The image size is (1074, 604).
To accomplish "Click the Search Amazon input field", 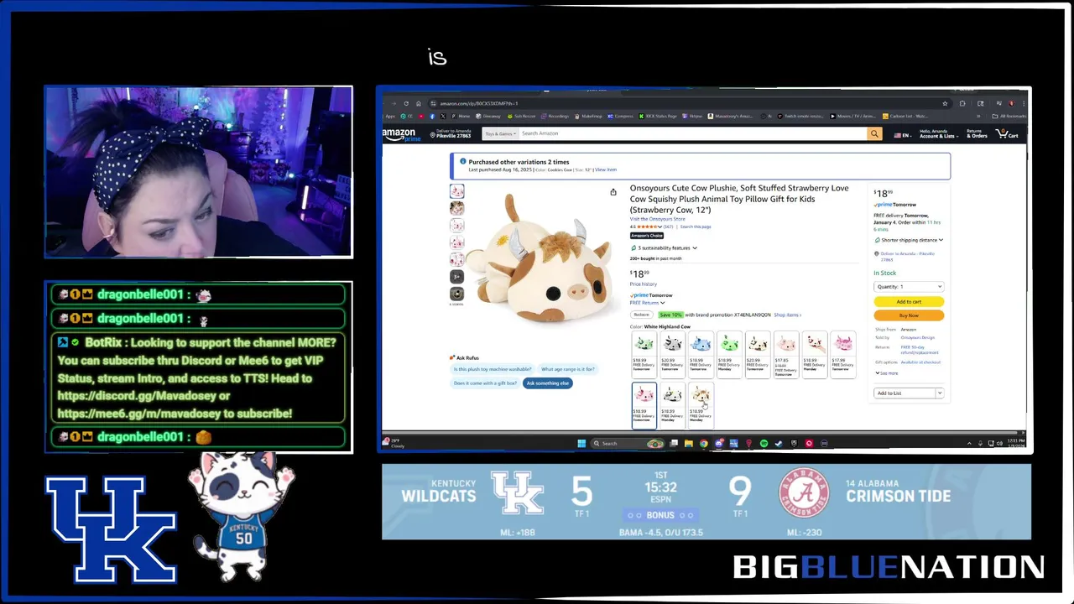I will coord(695,133).
